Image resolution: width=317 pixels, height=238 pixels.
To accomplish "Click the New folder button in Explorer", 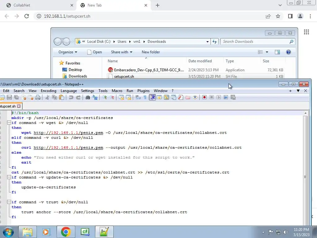I will pyautogui.click(x=151, y=52).
